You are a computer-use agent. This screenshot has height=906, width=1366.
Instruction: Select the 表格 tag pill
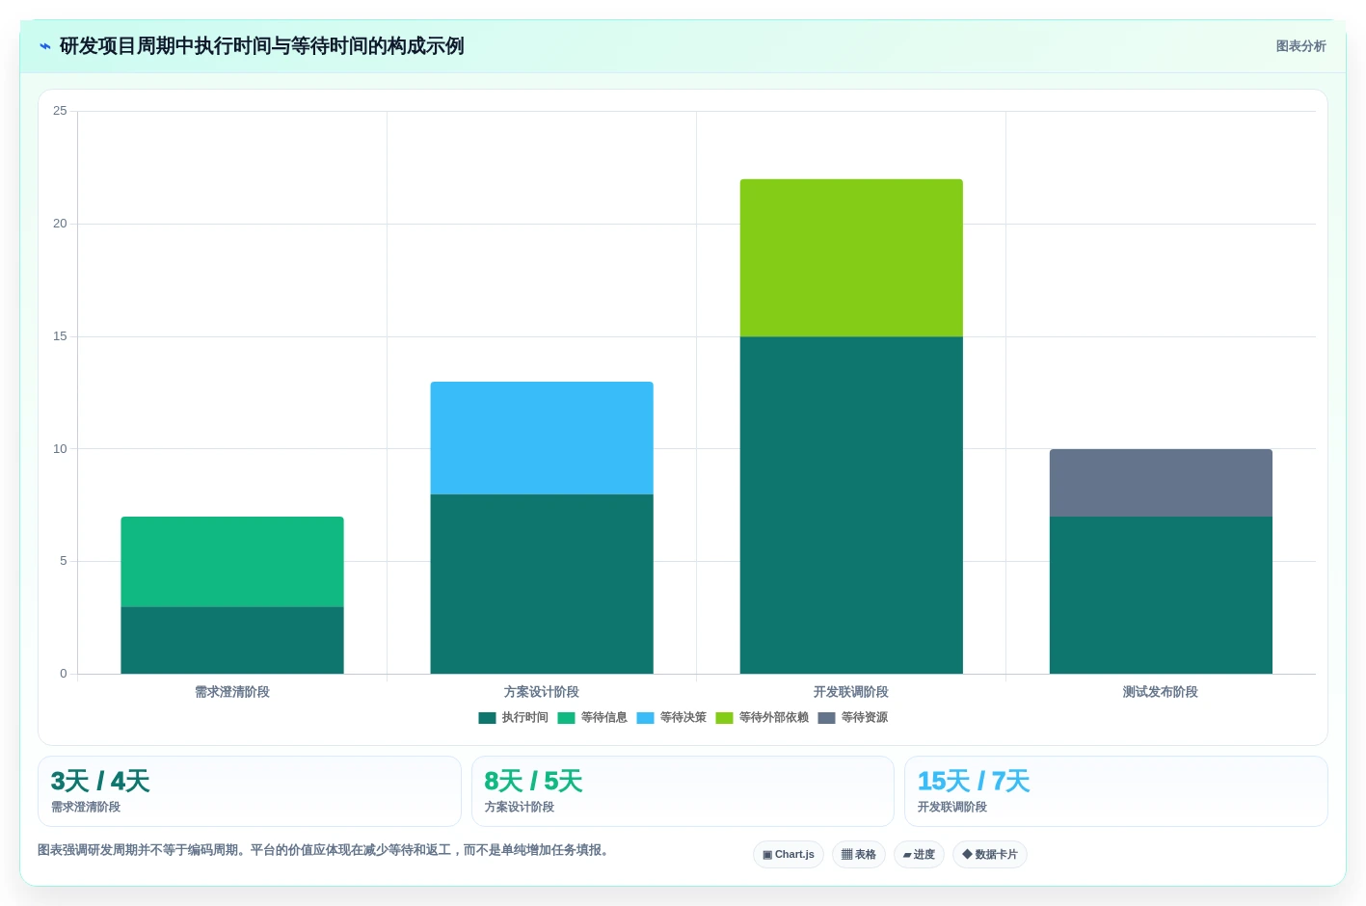pyautogui.click(x=859, y=854)
